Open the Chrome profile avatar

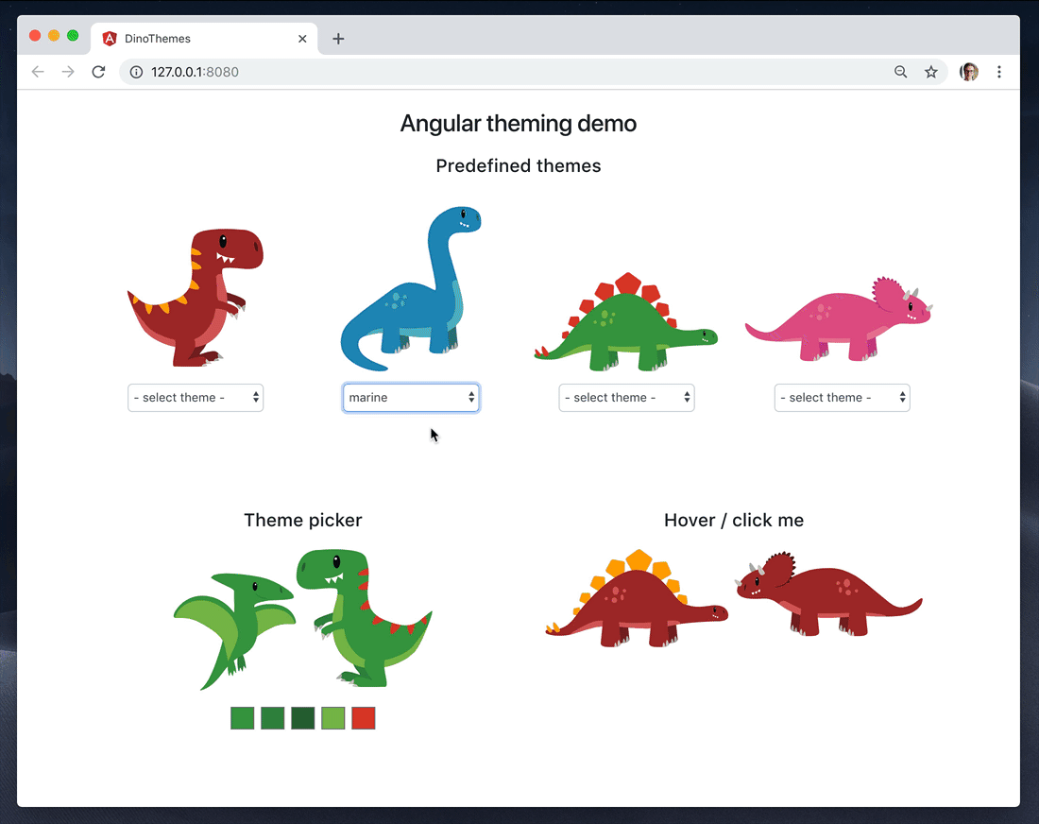coord(969,72)
